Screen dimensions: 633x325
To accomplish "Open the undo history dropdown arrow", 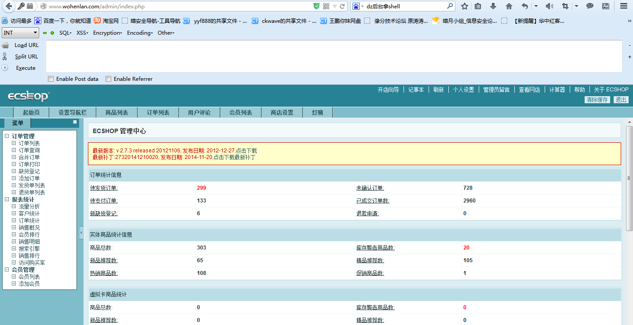I will click(x=536, y=6).
